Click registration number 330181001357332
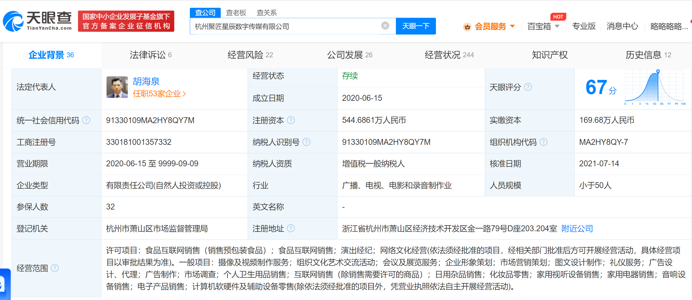The height and width of the screenshot is (300, 692). [139, 142]
